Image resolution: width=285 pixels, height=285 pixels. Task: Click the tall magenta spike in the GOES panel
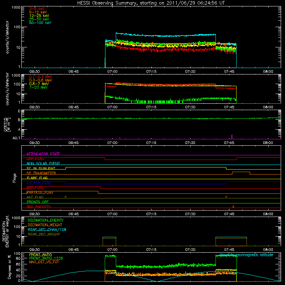(x=232, y=137)
